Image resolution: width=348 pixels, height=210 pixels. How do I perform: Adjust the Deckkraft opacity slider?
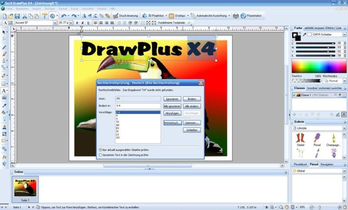306,81
